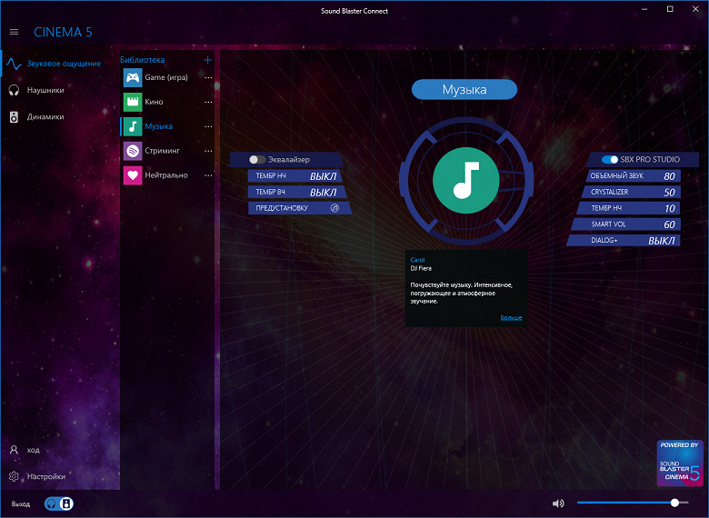Click the SMART VOL 60 setting
The image size is (709, 518).
[x=625, y=224]
